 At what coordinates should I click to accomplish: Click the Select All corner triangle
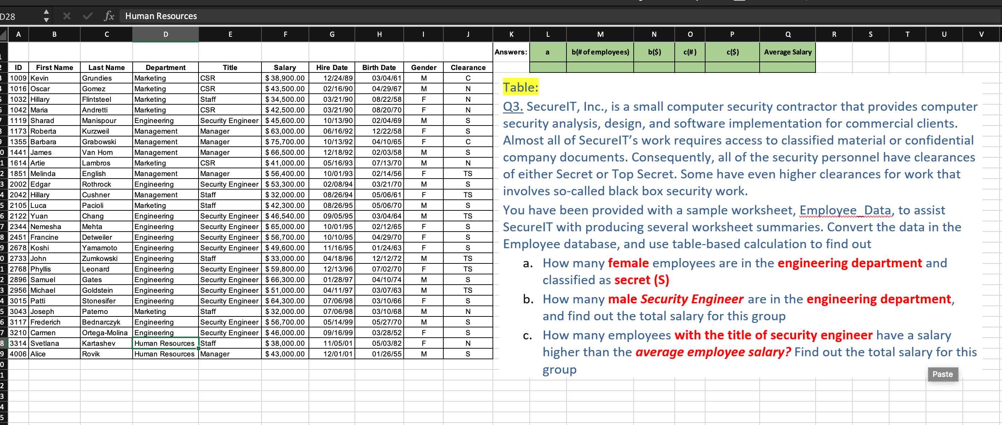(x=4, y=35)
